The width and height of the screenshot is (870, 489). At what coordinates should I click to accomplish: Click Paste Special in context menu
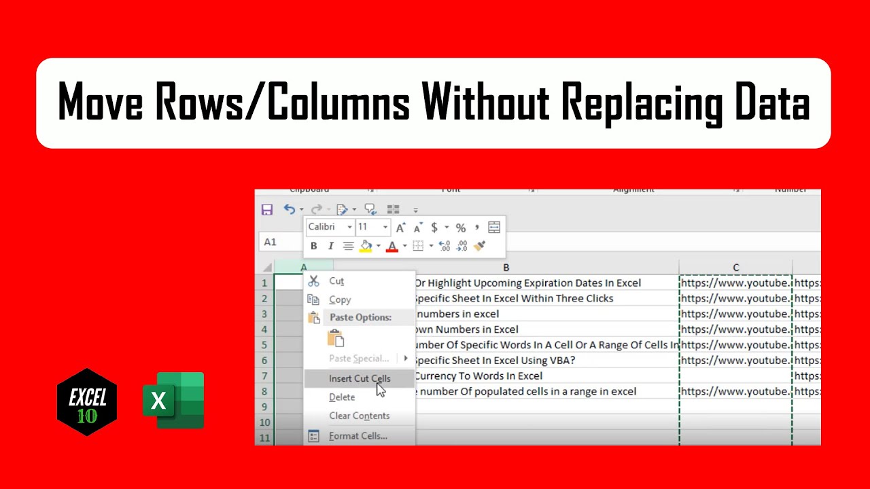(359, 358)
